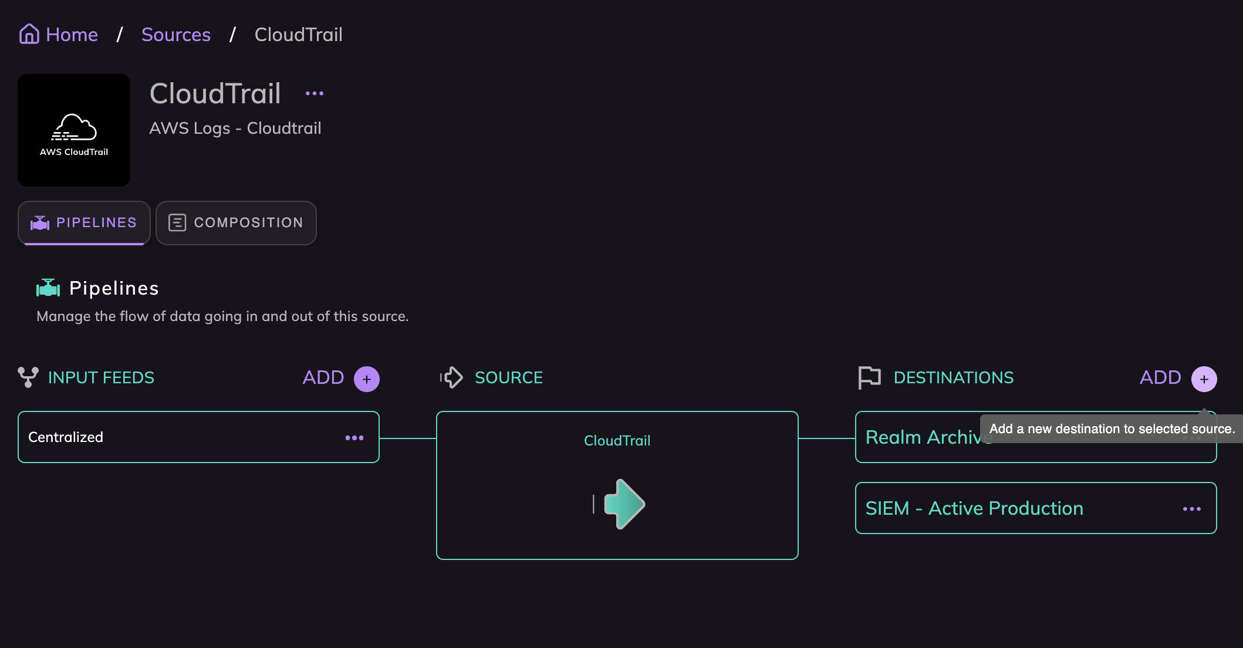Image resolution: width=1243 pixels, height=648 pixels.
Task: Click the INPUT FEEDS heading
Action: tap(101, 377)
